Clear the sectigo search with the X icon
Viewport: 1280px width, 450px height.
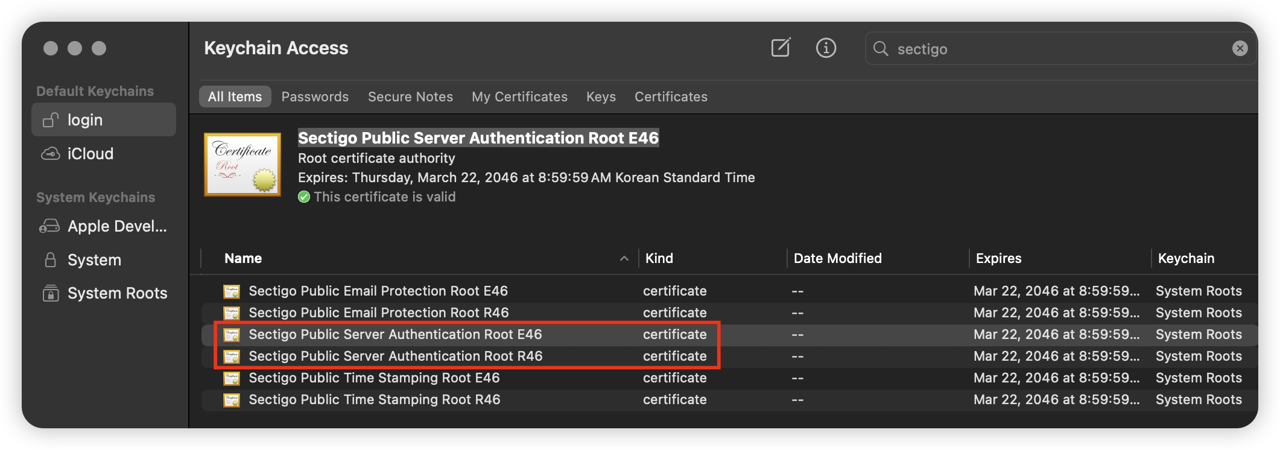pos(1240,48)
